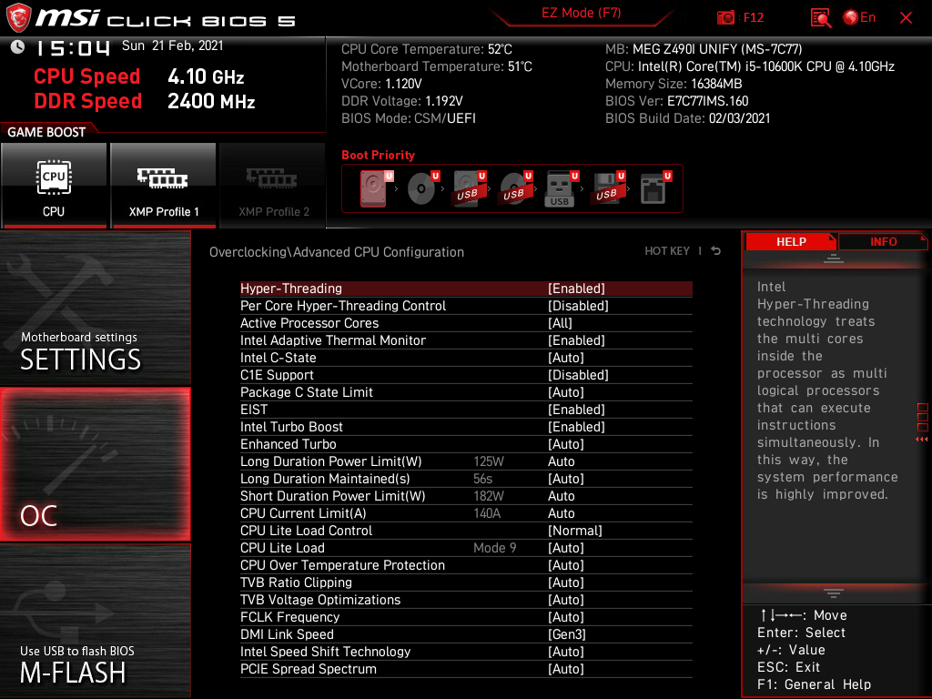The width and height of the screenshot is (932, 699).
Task: Change CPU Lite Load Control [Normal]
Action: point(466,530)
